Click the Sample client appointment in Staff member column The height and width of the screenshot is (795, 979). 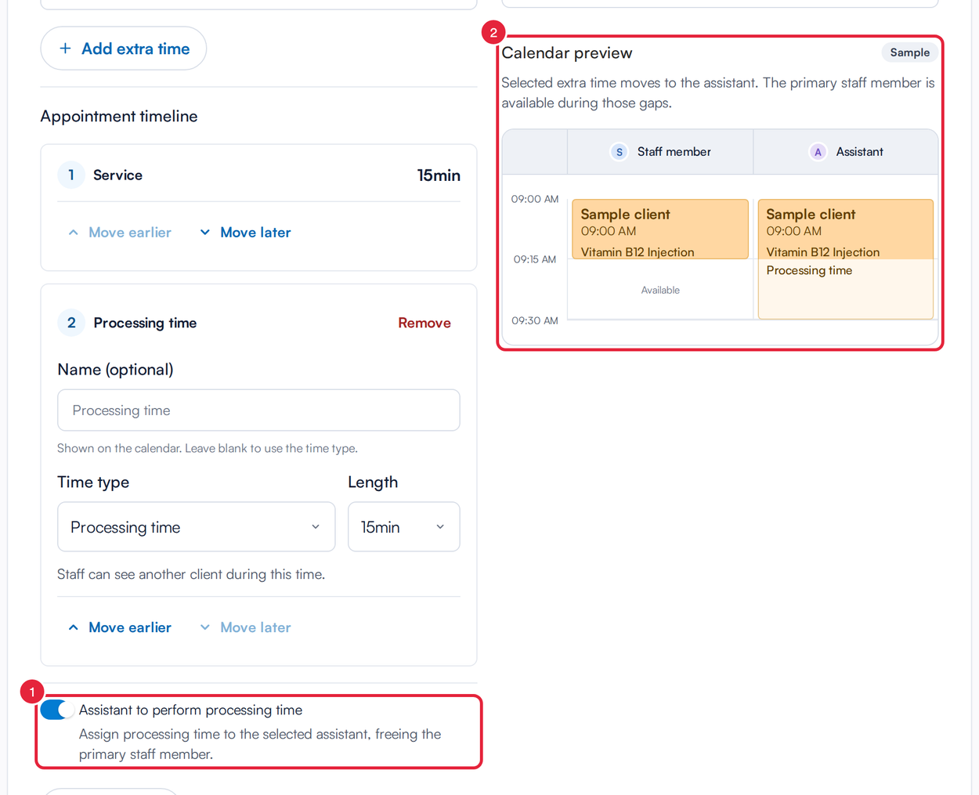(x=660, y=229)
